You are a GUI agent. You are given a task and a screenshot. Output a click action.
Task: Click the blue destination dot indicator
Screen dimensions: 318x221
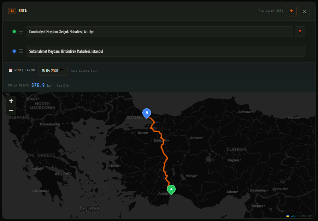click(x=14, y=51)
